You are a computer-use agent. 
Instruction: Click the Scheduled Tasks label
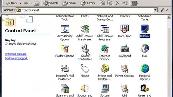pyautogui.click(x=145, y=18)
